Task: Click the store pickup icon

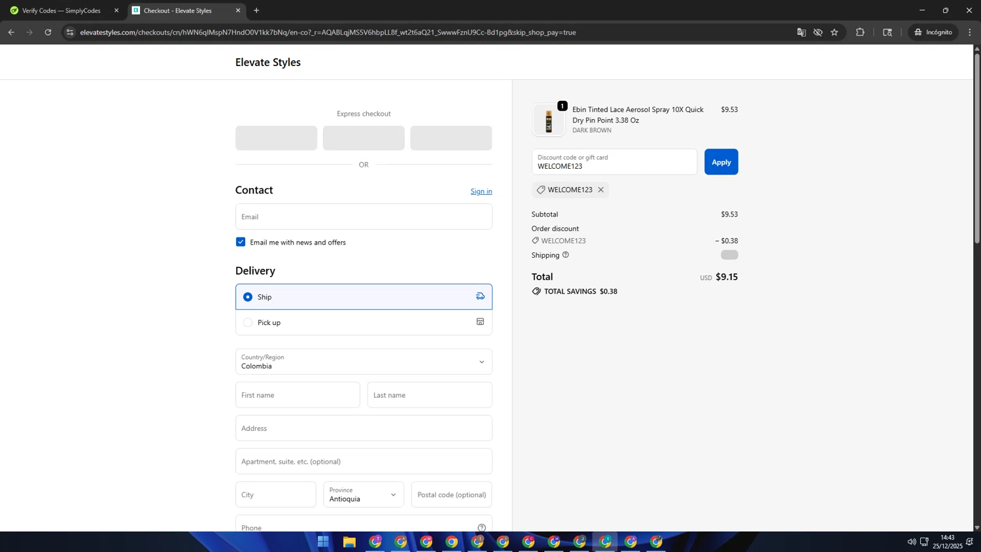Action: [x=480, y=322]
